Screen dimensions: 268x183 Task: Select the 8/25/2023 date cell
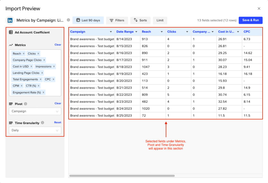(127, 116)
